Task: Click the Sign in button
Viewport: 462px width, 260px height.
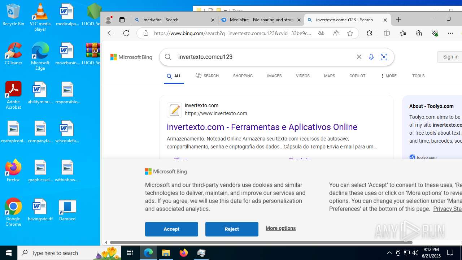Action: 450,57
